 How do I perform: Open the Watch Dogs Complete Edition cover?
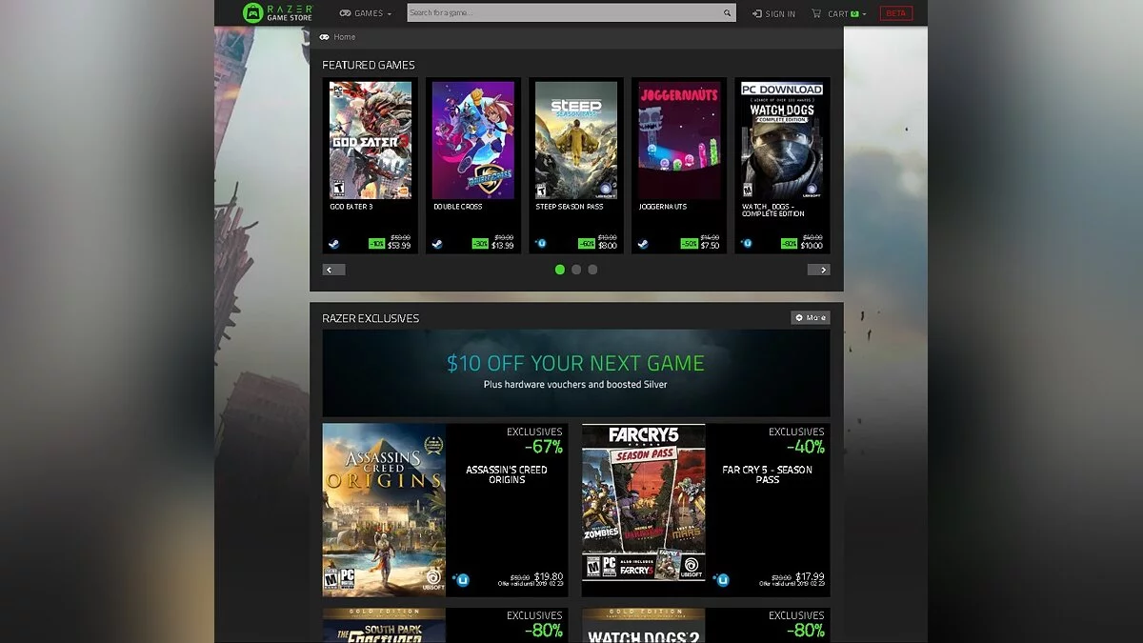(782, 140)
